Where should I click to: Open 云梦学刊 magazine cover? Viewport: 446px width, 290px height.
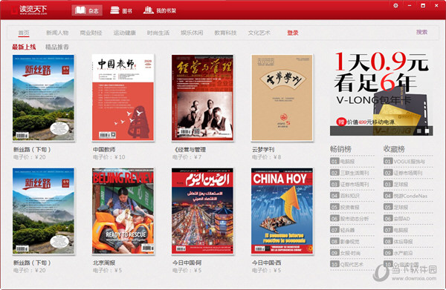coord(282,98)
